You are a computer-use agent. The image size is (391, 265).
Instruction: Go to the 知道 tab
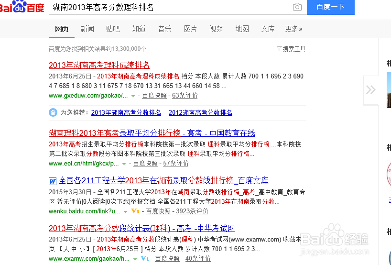[139, 29]
